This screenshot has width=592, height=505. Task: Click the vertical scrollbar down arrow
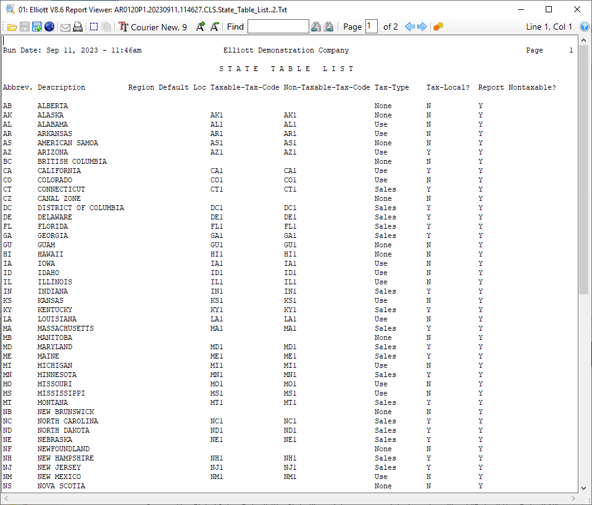click(584, 488)
